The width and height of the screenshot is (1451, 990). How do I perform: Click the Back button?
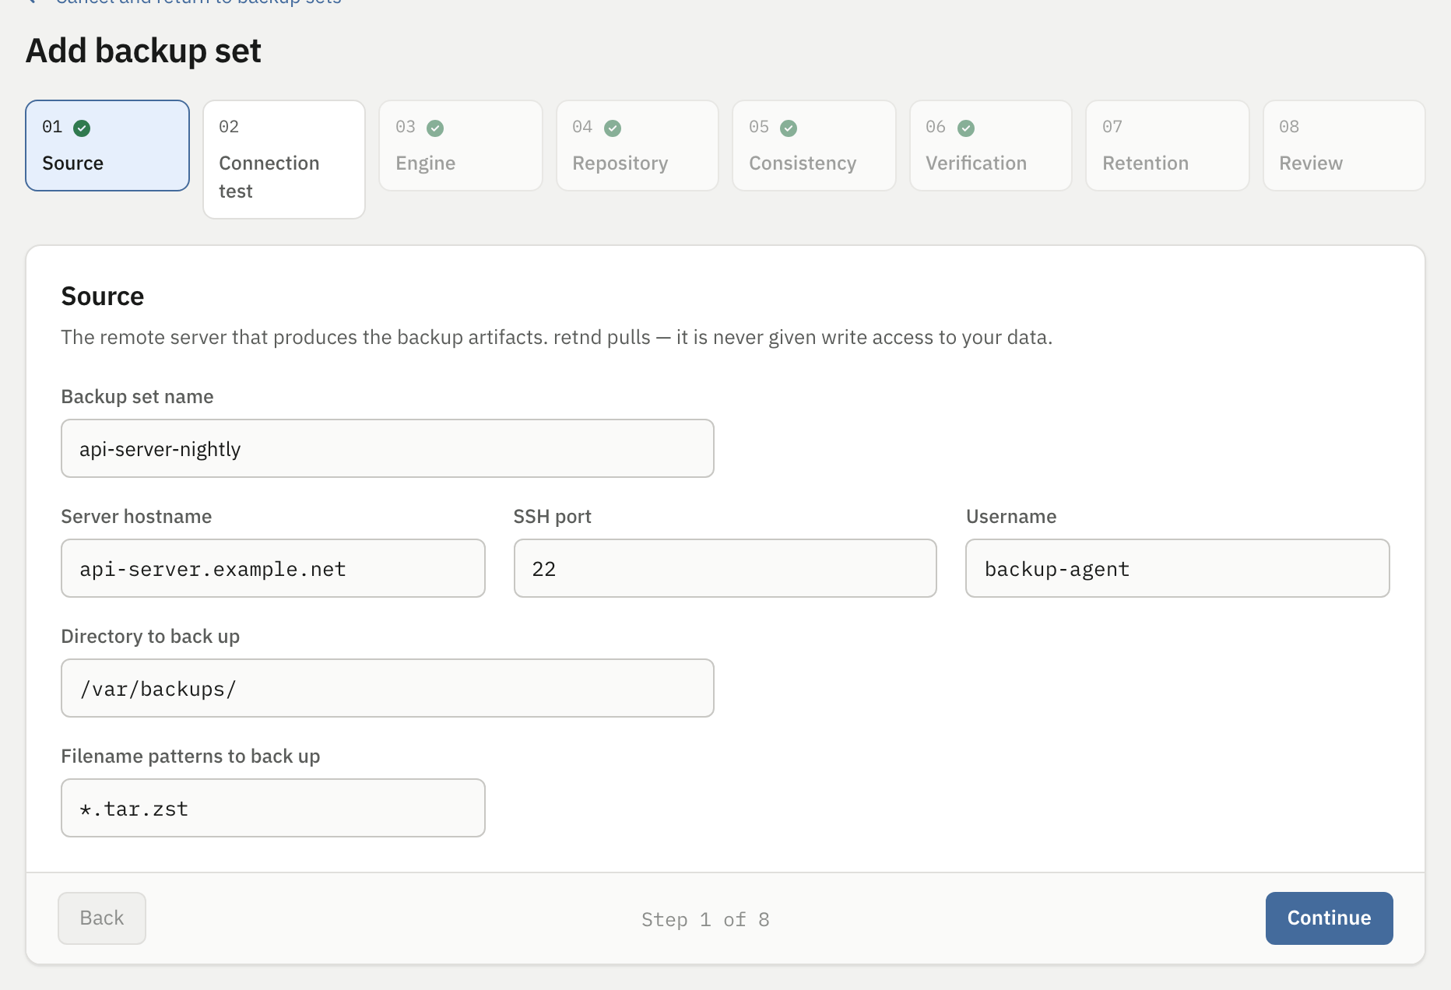point(102,918)
